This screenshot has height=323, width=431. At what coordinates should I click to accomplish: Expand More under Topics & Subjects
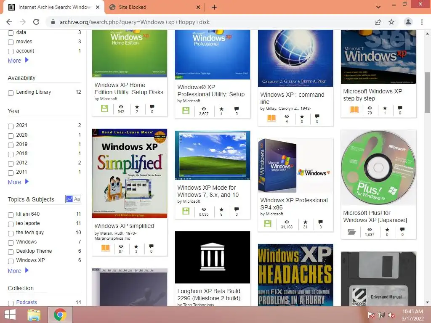pos(18,271)
